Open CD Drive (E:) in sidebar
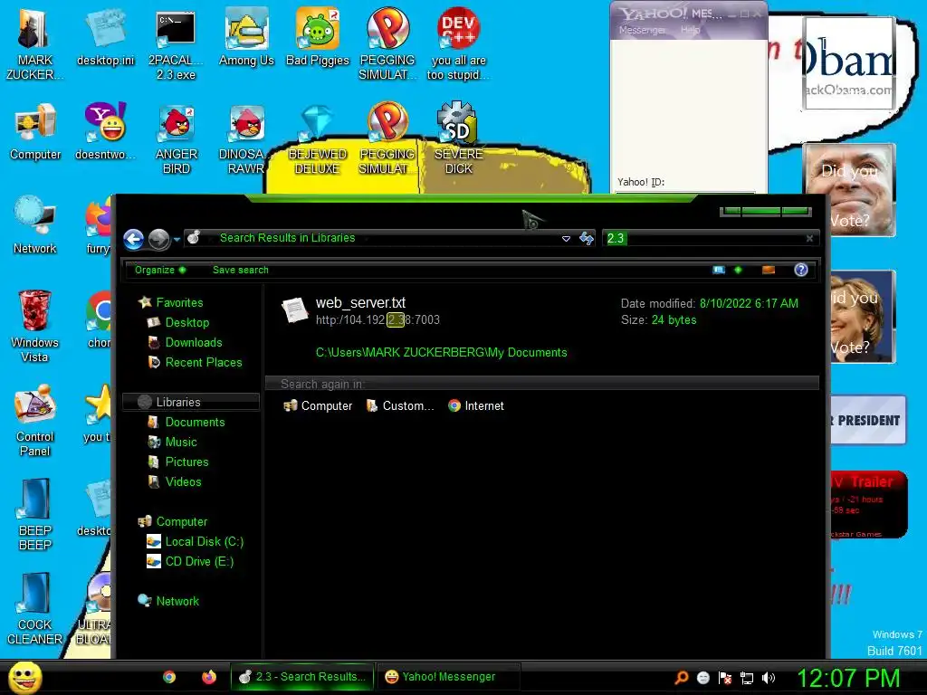The height and width of the screenshot is (695, 927). (x=190, y=561)
